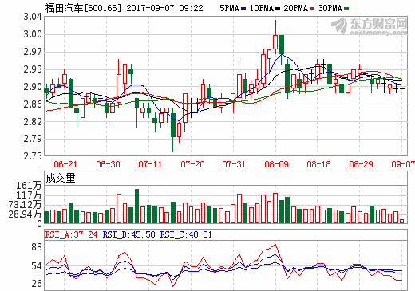Click the 09-07 date label
The height and width of the screenshot is (291, 415).
click(x=403, y=164)
